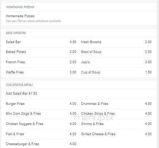Click Add Salad Bar $1.50 note
Viewport: 159px width, 148px height.
pos(22,94)
